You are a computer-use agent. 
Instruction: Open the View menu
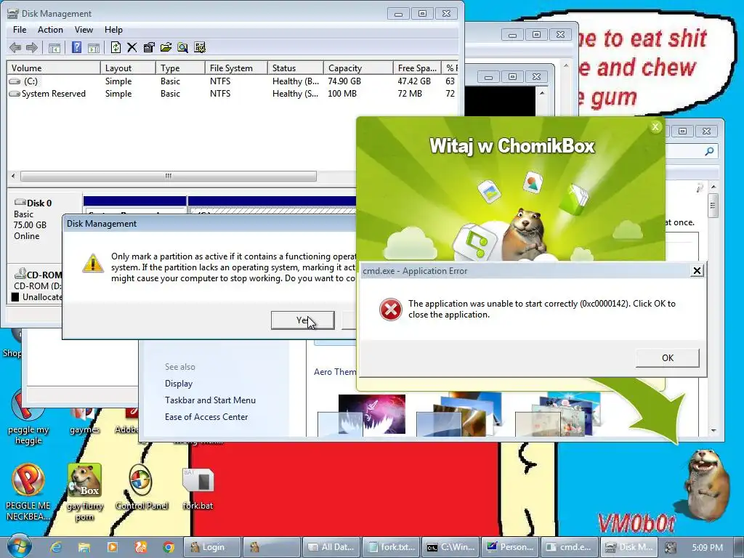point(84,29)
